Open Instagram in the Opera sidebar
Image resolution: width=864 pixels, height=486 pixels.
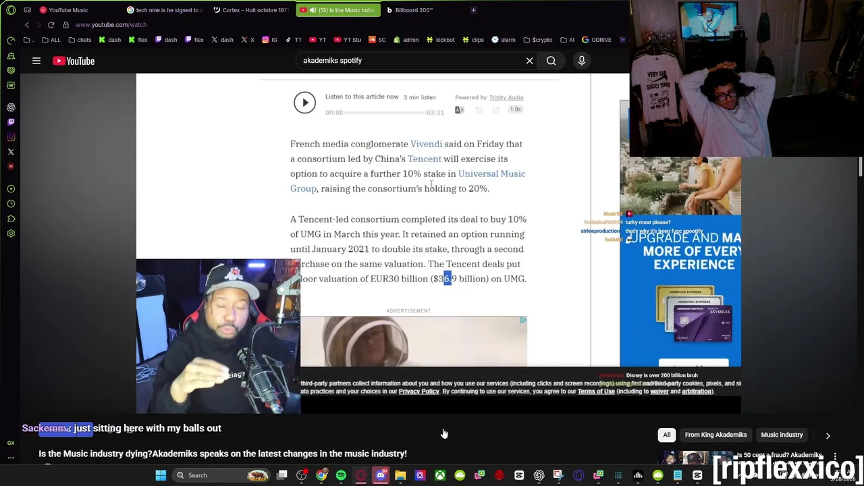click(11, 137)
